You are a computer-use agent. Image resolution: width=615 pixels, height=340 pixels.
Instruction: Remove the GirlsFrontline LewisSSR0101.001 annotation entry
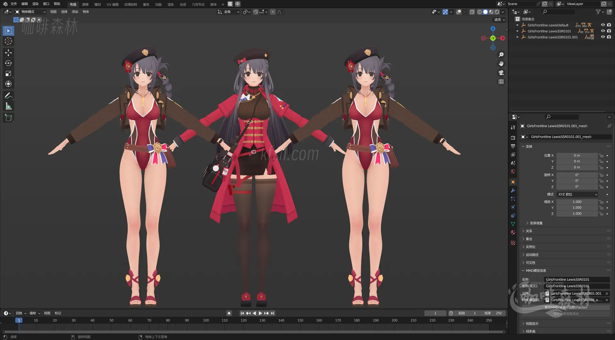(607, 293)
